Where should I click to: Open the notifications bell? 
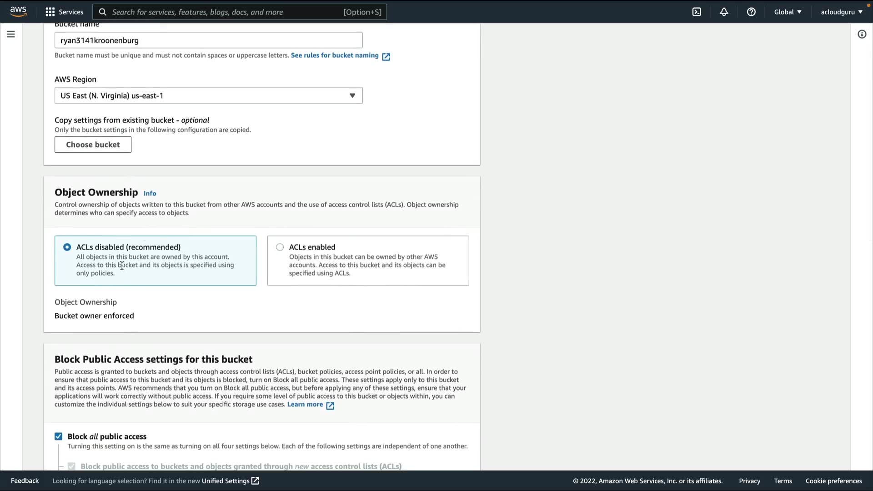[x=724, y=12]
